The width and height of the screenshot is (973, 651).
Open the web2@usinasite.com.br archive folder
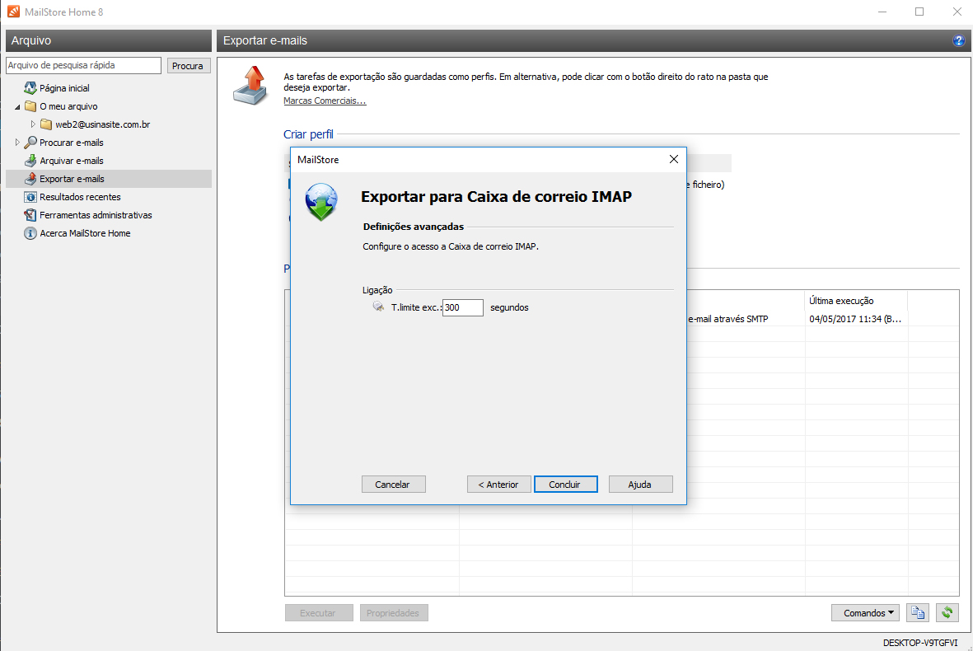102,124
